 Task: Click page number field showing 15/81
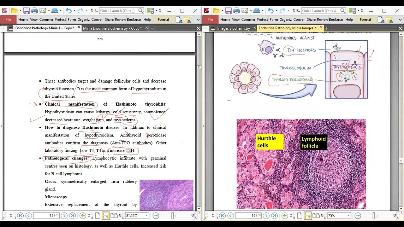47,216
